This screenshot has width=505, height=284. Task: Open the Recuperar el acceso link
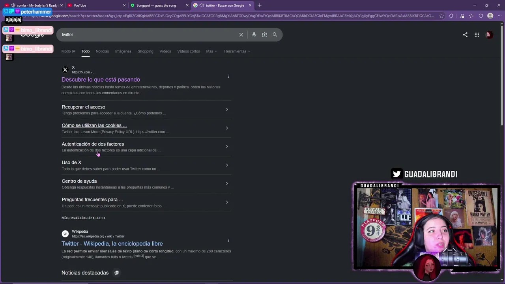pos(83,107)
